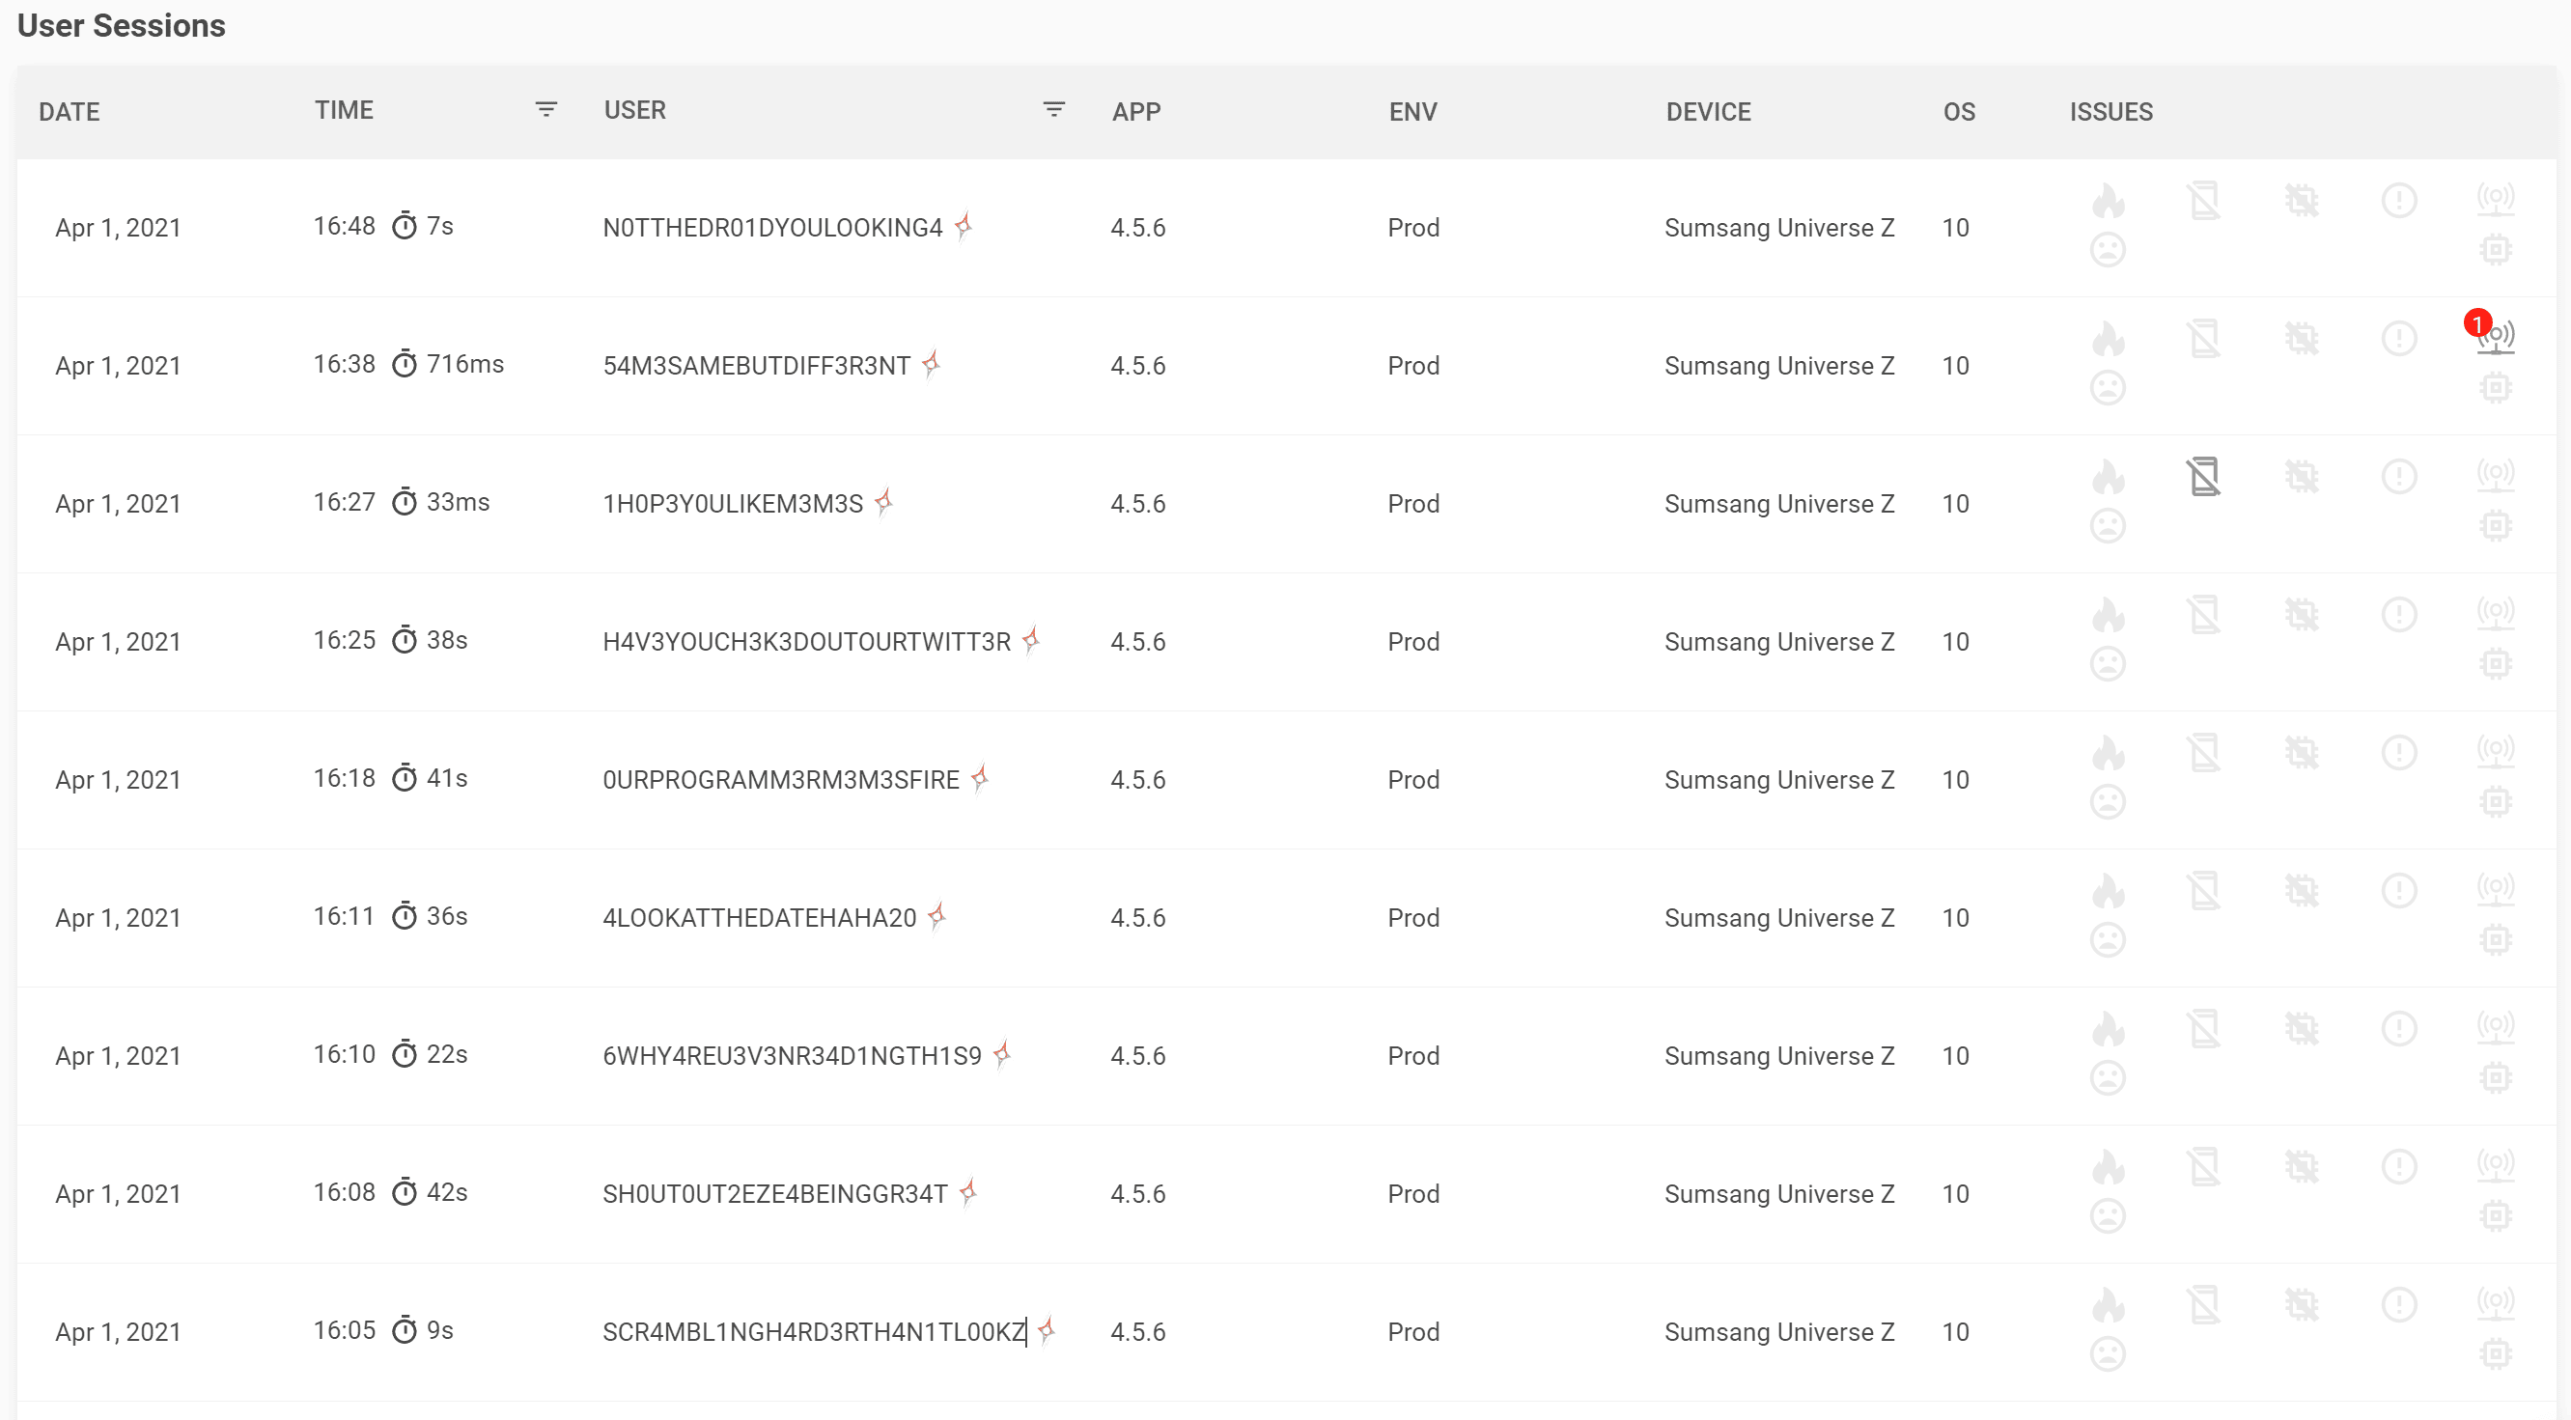The image size is (2571, 1420).
Task: Click the network antenna icon in 16:27 row
Action: [2495, 476]
